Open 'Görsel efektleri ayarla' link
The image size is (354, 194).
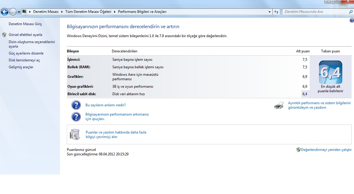(x=25, y=35)
